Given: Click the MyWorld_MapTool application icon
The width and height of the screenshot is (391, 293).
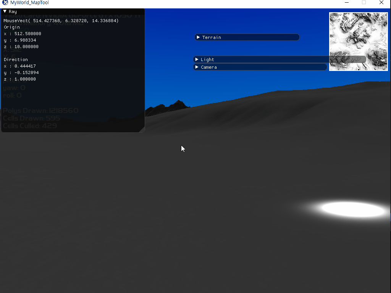Looking at the screenshot, I should (5, 3).
